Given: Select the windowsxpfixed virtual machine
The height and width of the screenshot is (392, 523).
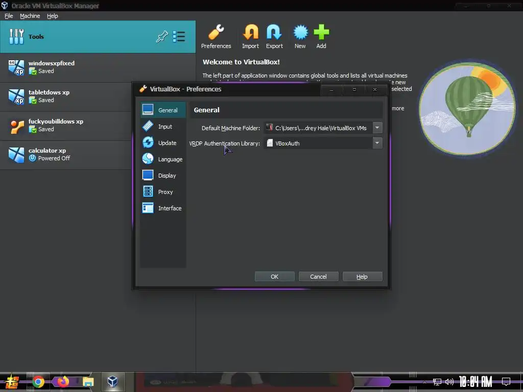Looking at the screenshot, I should 98,68.
